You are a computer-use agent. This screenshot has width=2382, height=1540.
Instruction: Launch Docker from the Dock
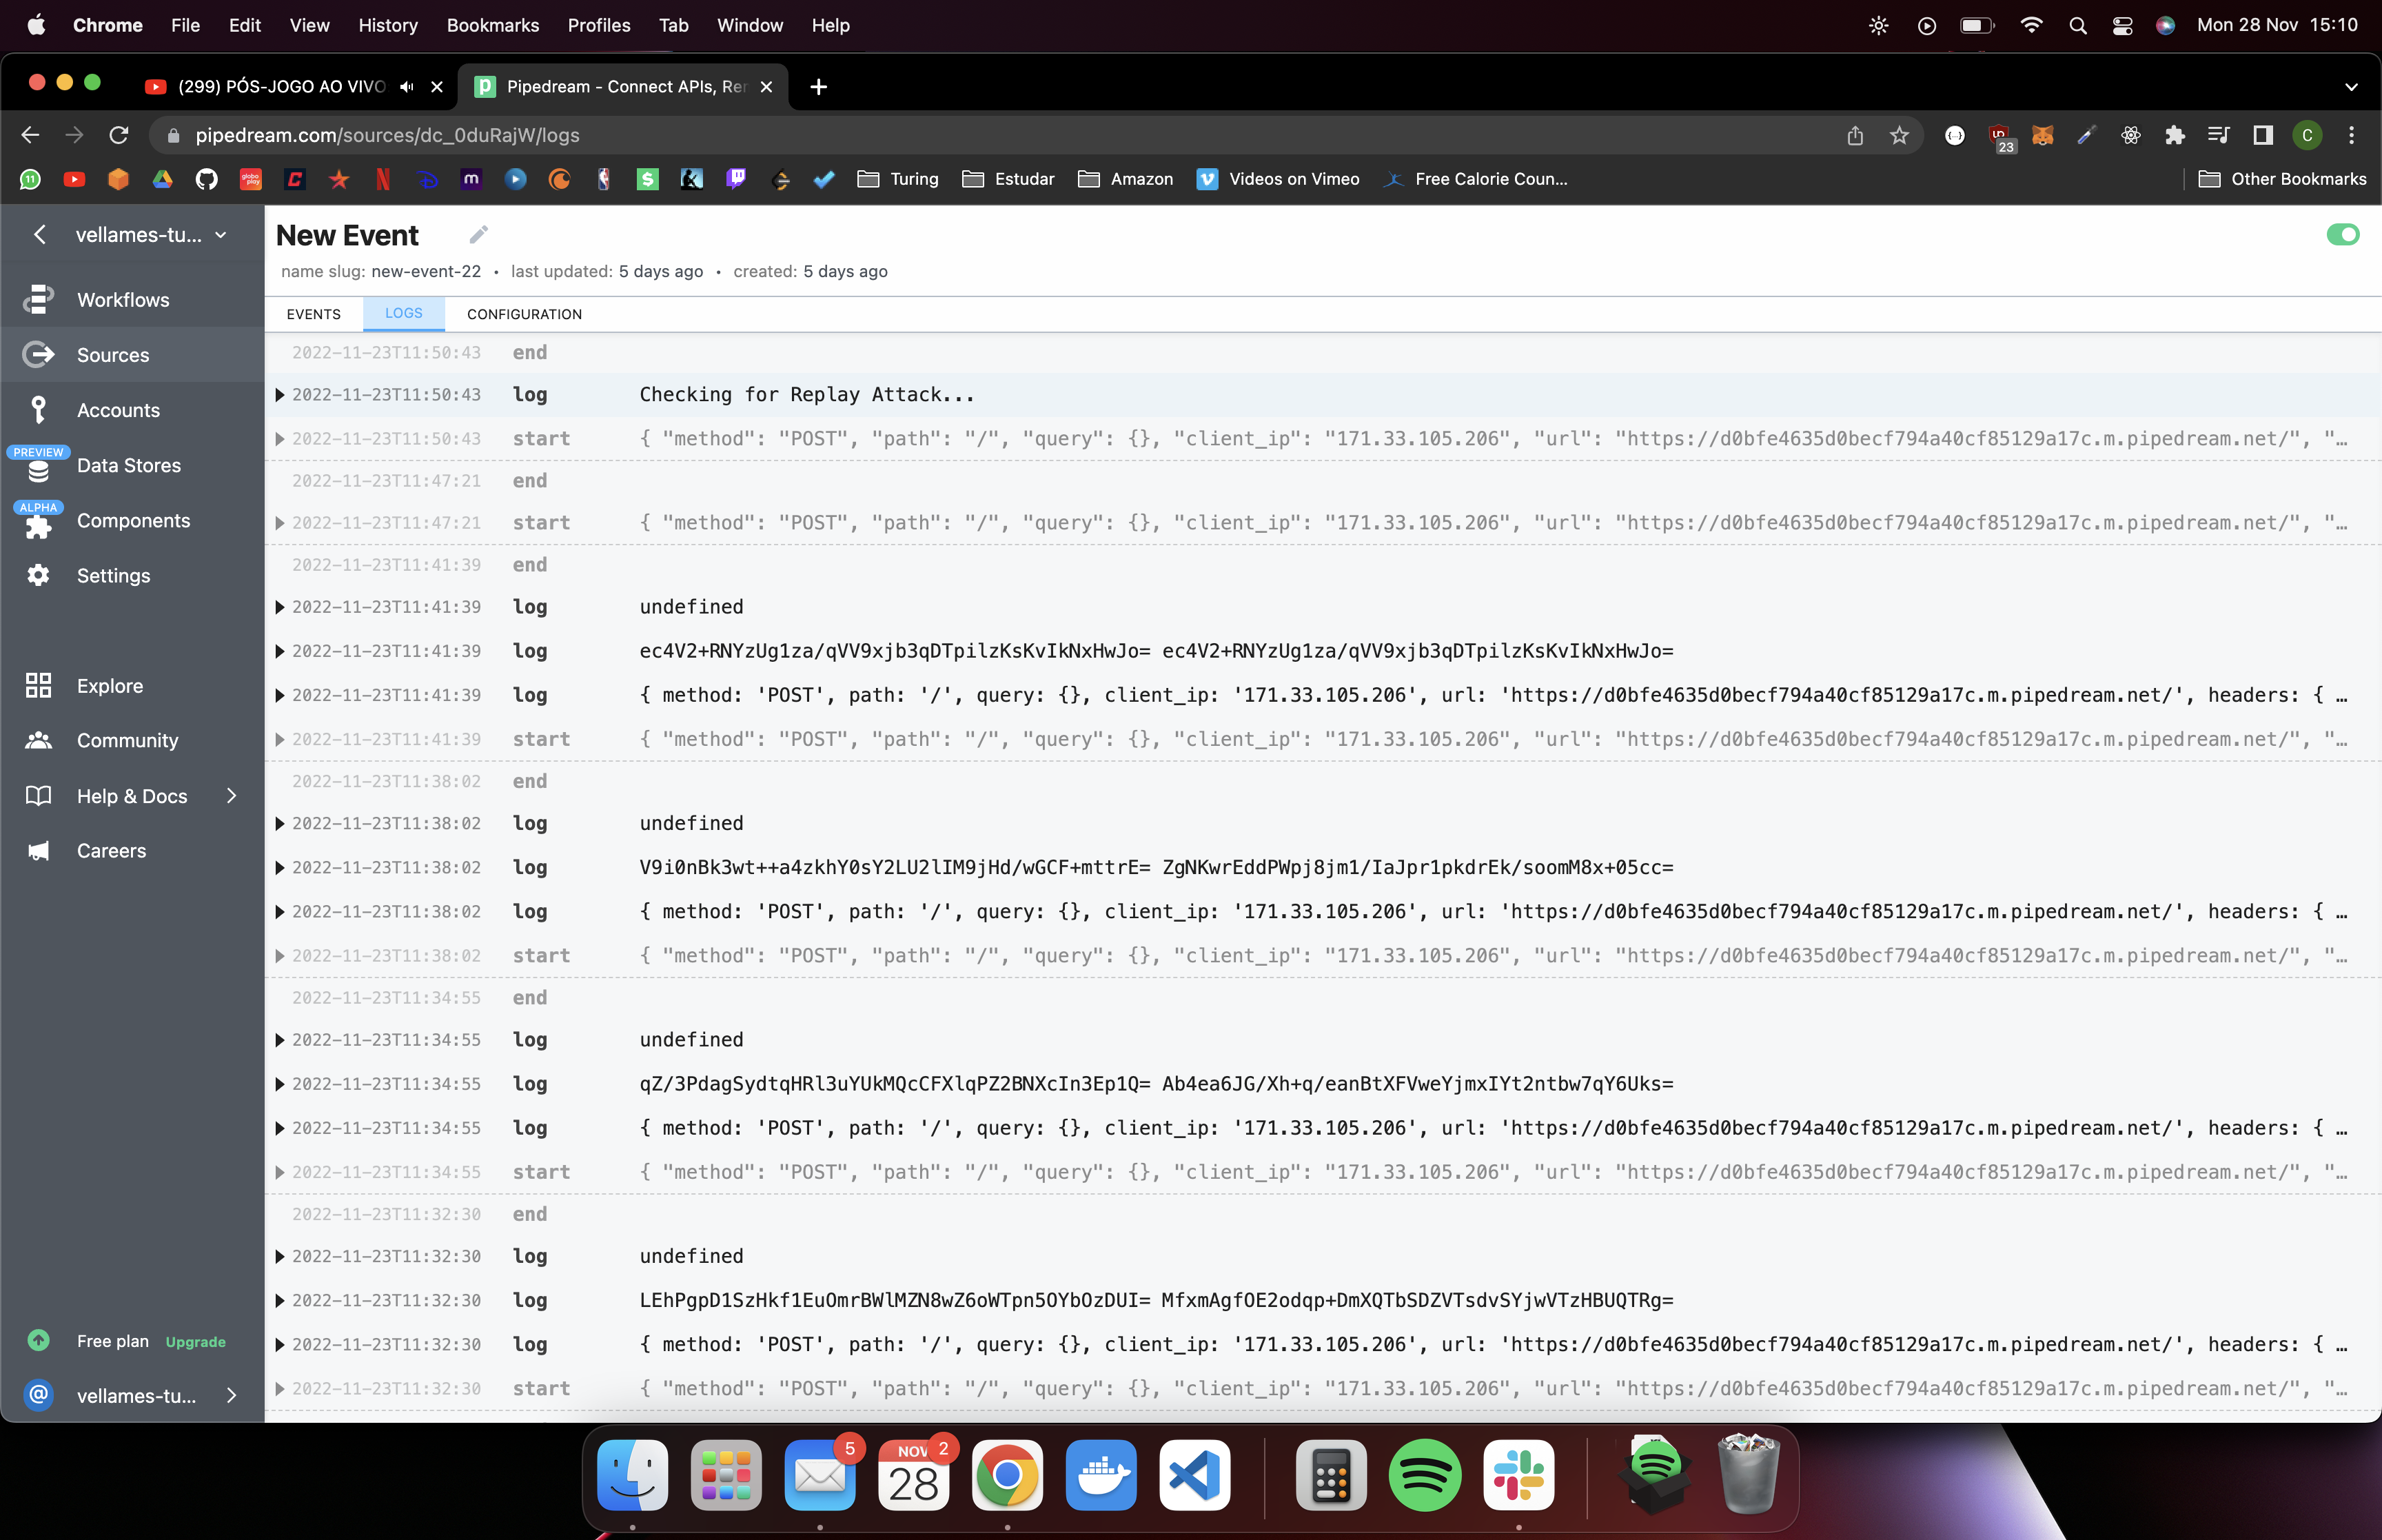tap(1099, 1475)
